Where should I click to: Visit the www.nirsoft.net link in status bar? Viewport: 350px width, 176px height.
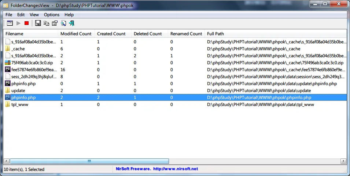(x=175, y=169)
